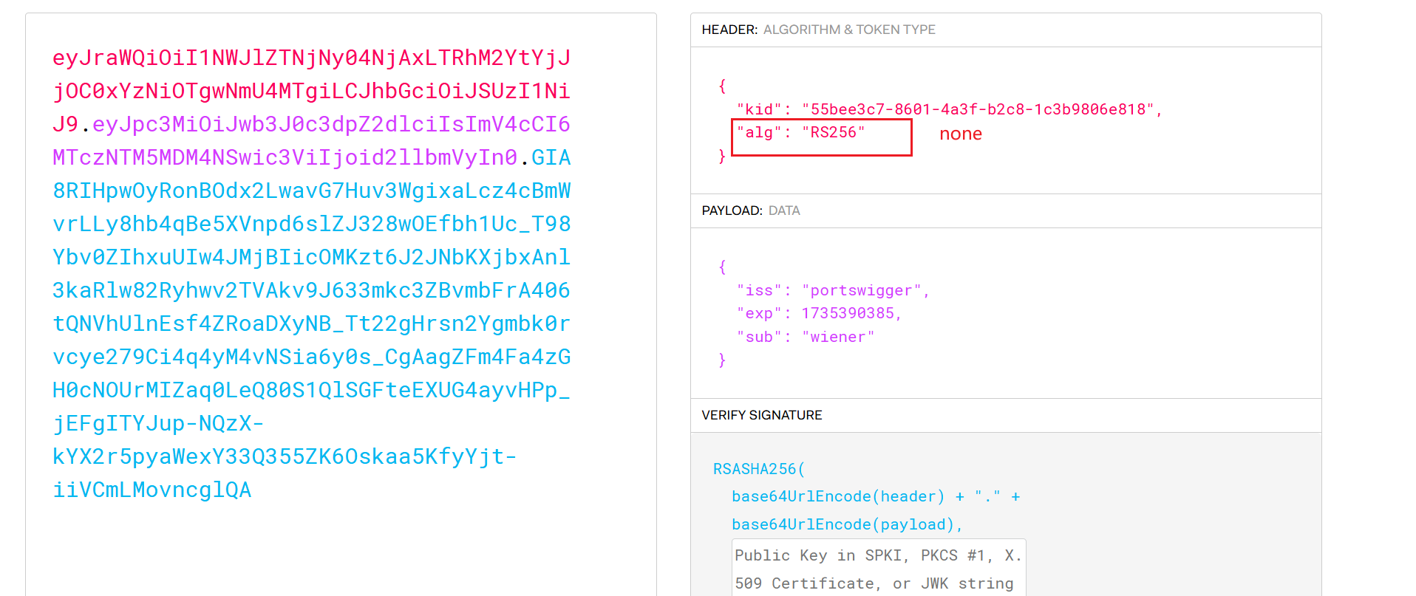The image size is (1416, 596).
Task: Click the "RS256" algorithm value
Action: pyautogui.click(x=833, y=132)
